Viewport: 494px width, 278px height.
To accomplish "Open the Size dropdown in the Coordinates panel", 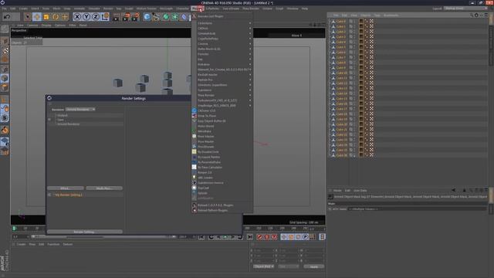I will pos(288,266).
